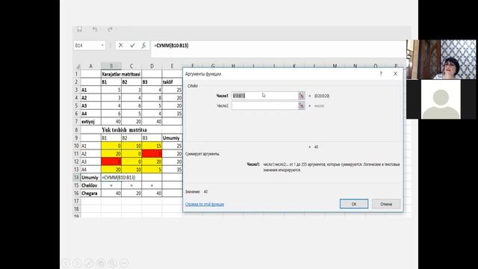Select column C header

point(131,67)
